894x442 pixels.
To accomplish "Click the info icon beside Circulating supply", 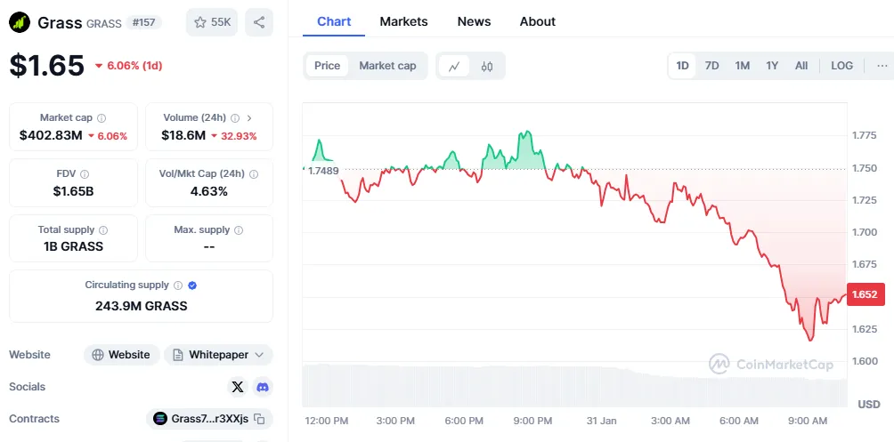I will (x=178, y=285).
